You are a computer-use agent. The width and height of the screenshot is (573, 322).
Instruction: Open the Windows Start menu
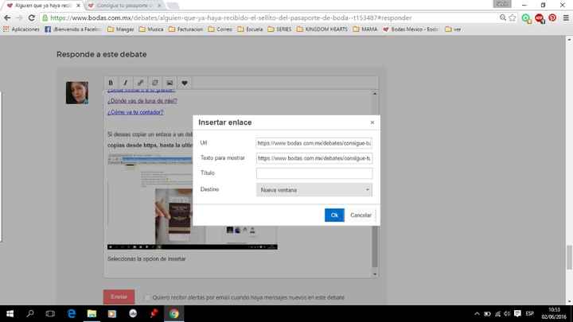(x=10, y=313)
